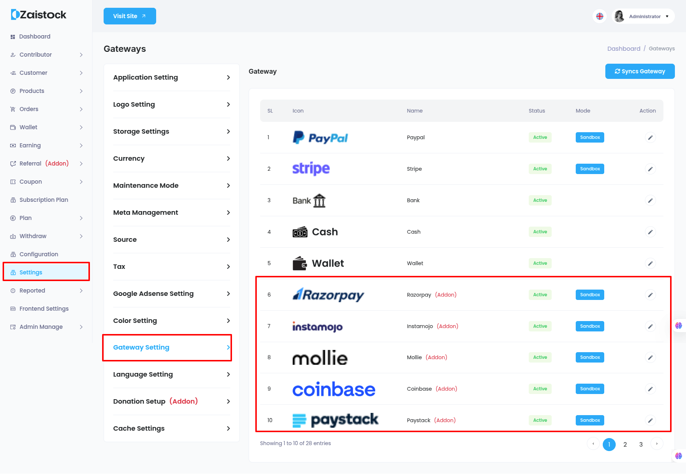
Task: Open Currency settings section
Action: (x=172, y=158)
